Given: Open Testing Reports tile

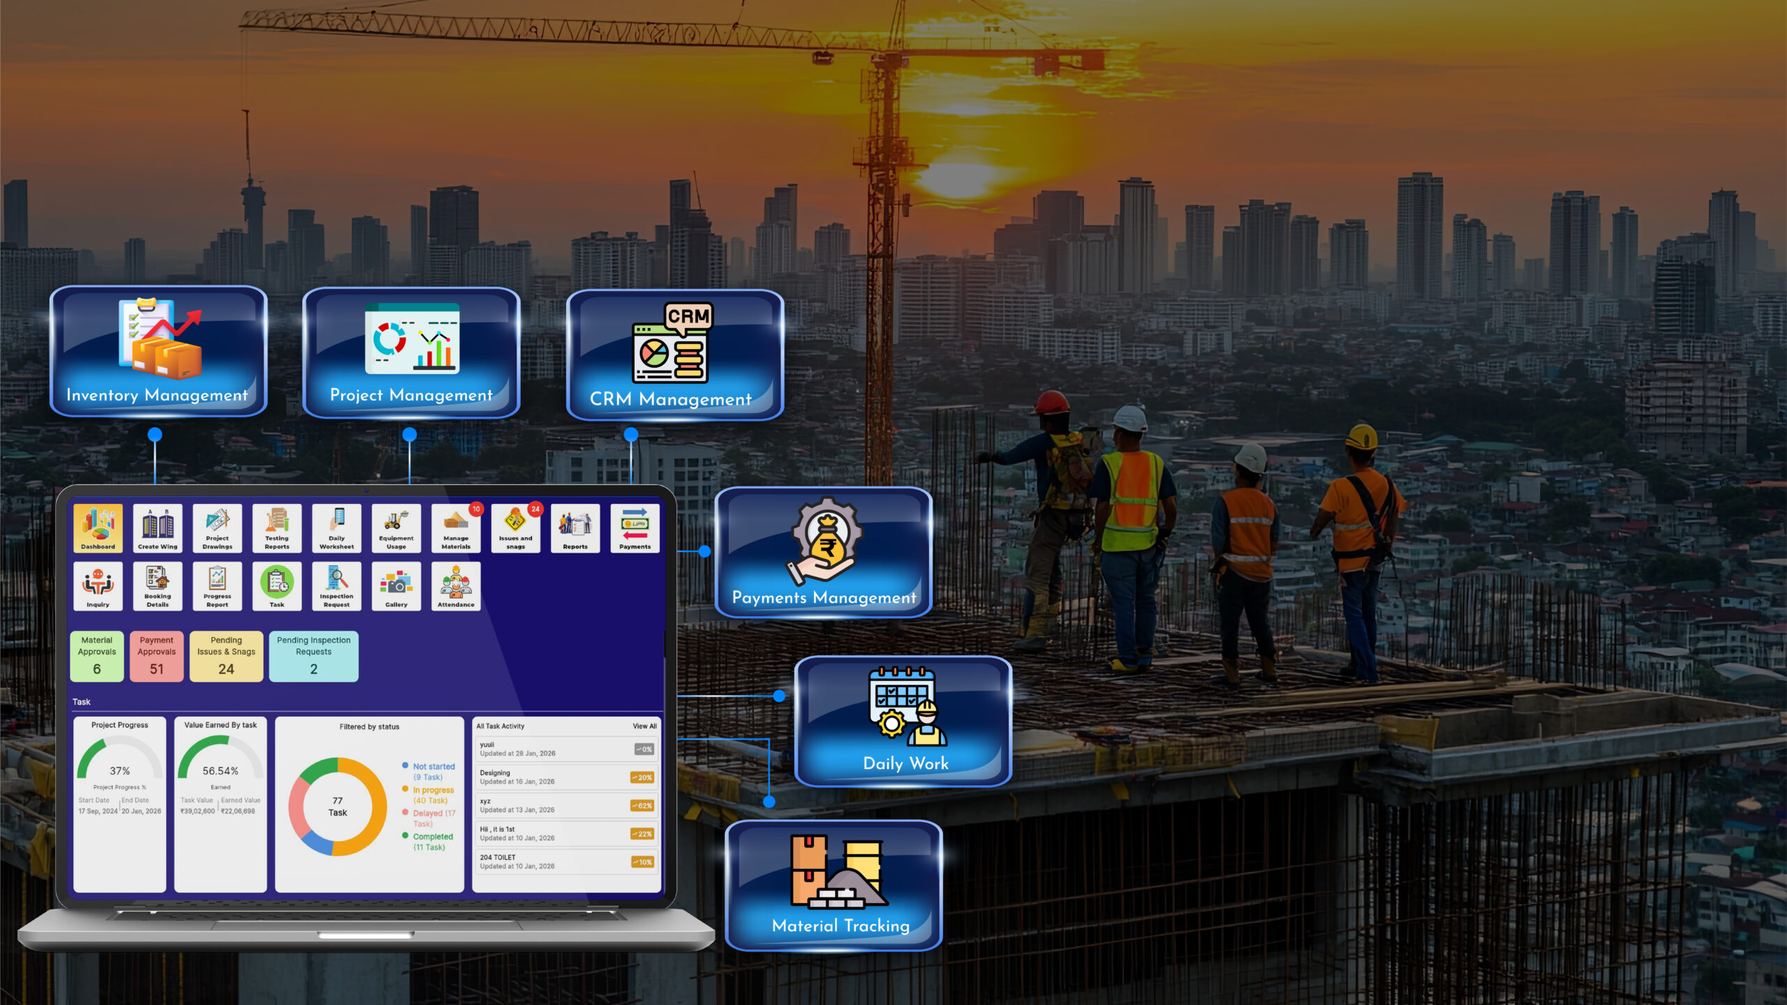Looking at the screenshot, I should click(276, 528).
